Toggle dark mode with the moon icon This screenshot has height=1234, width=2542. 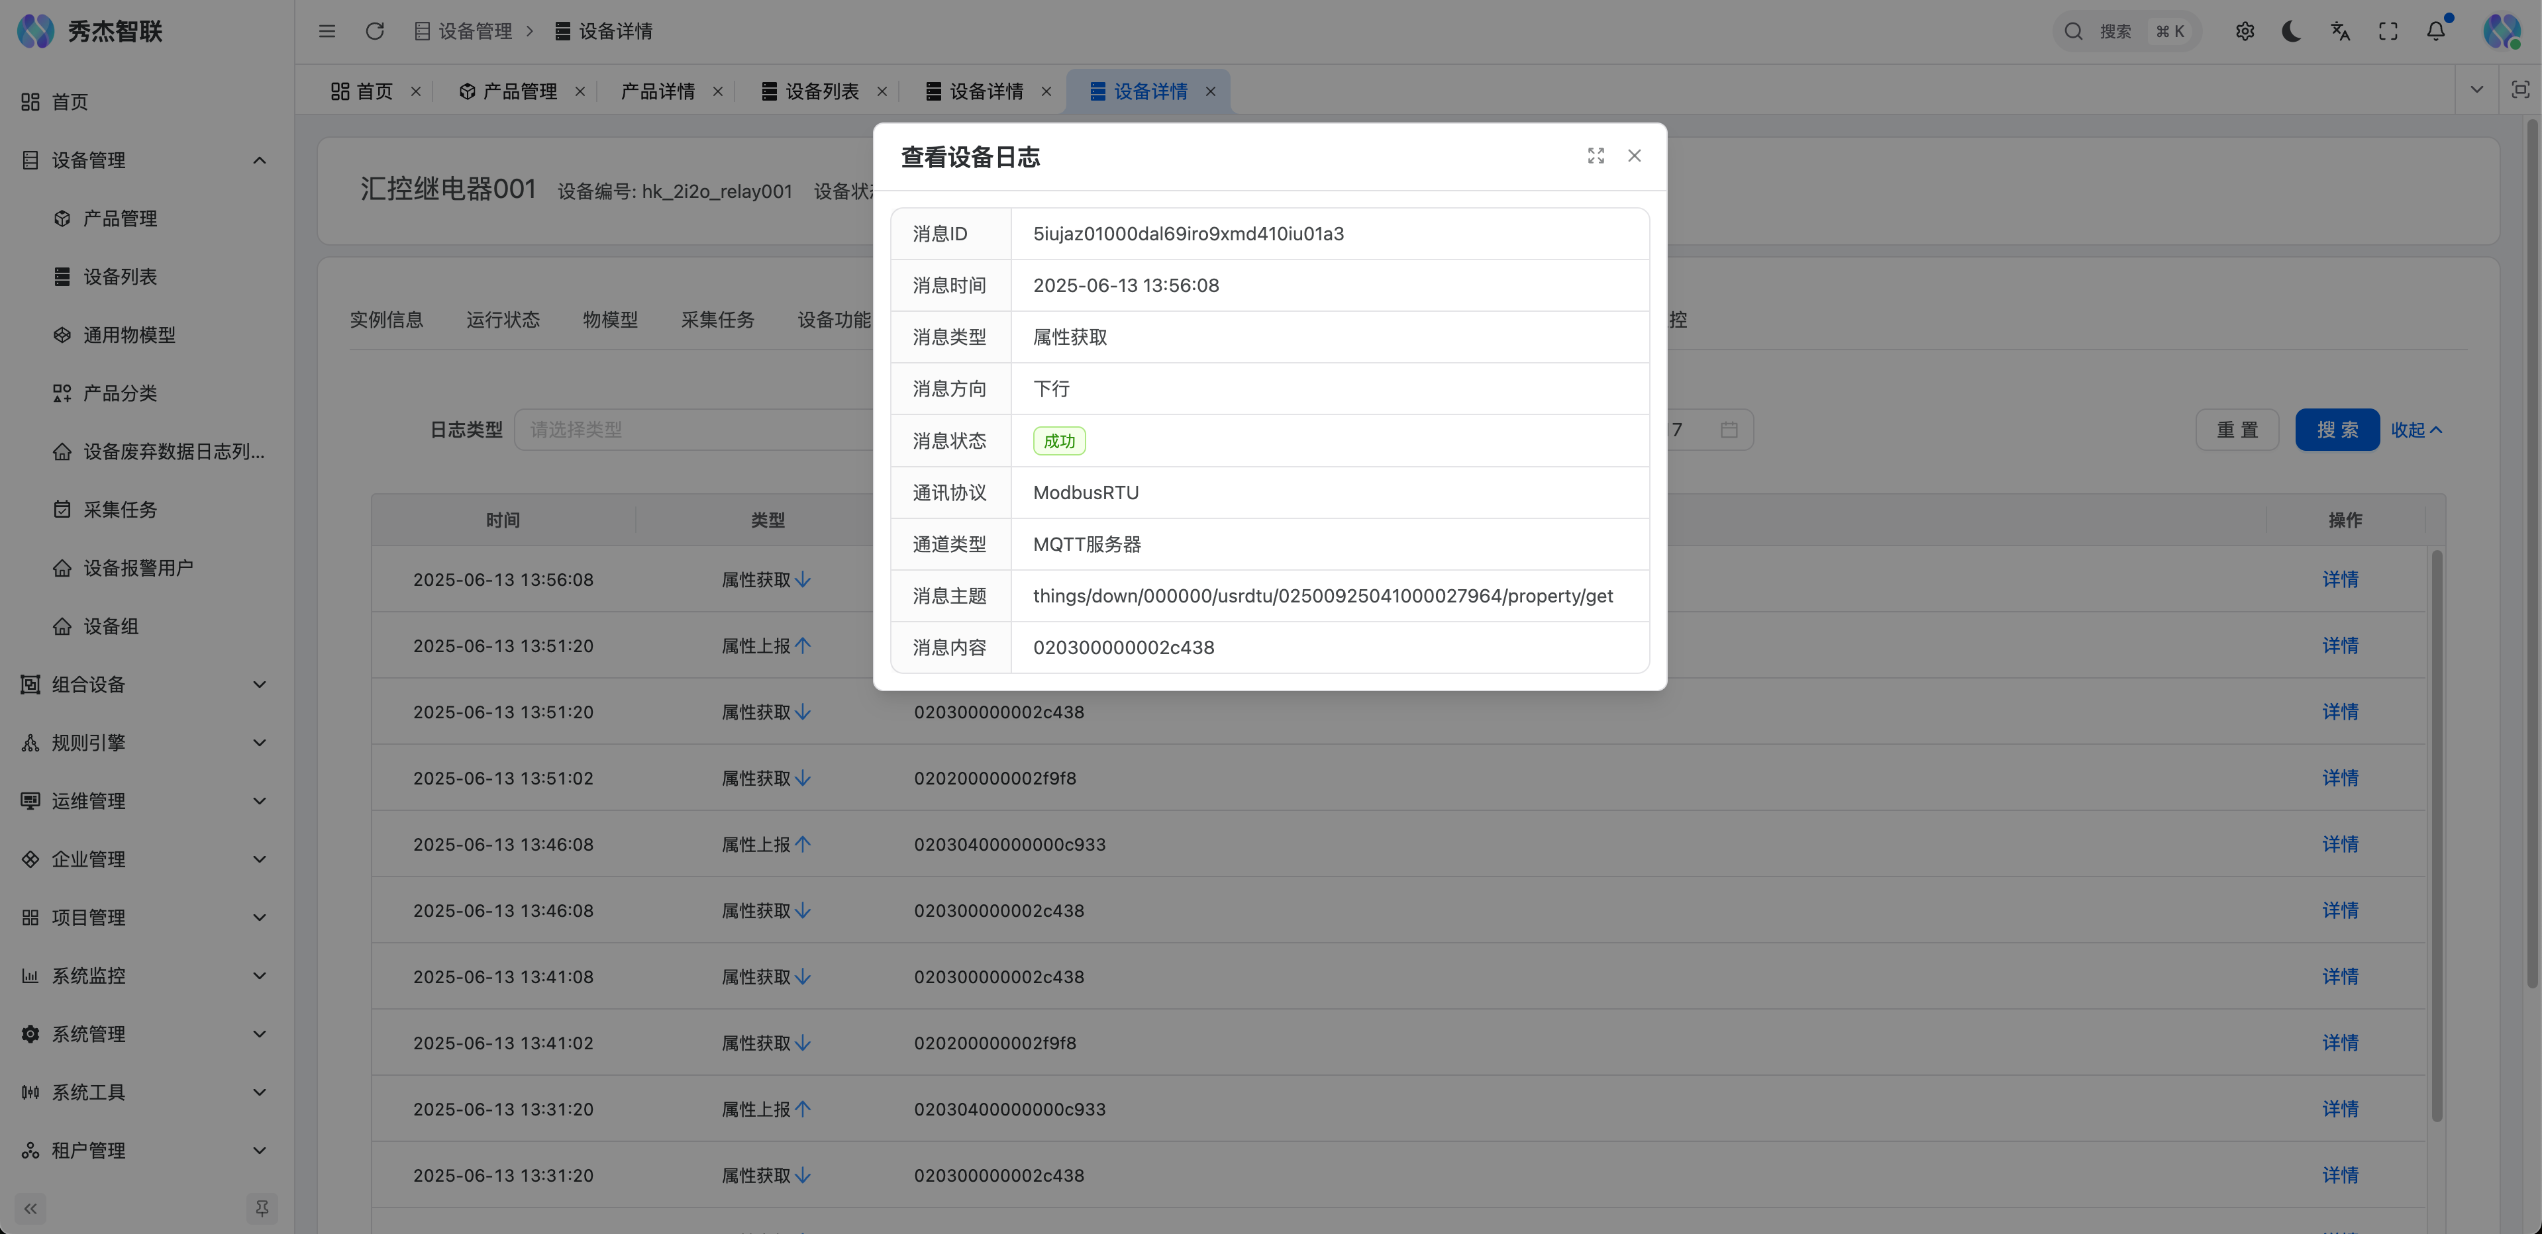coord(2292,30)
